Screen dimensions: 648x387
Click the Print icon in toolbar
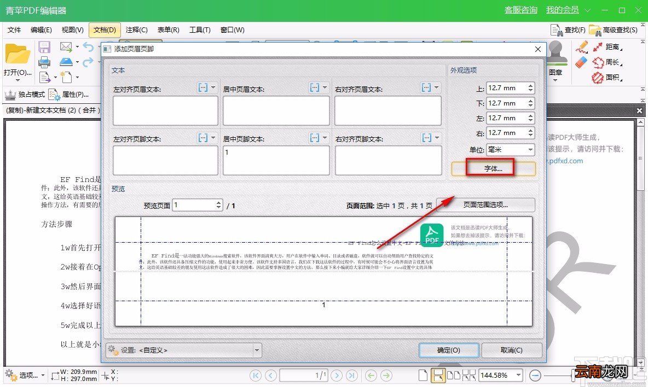click(x=44, y=62)
